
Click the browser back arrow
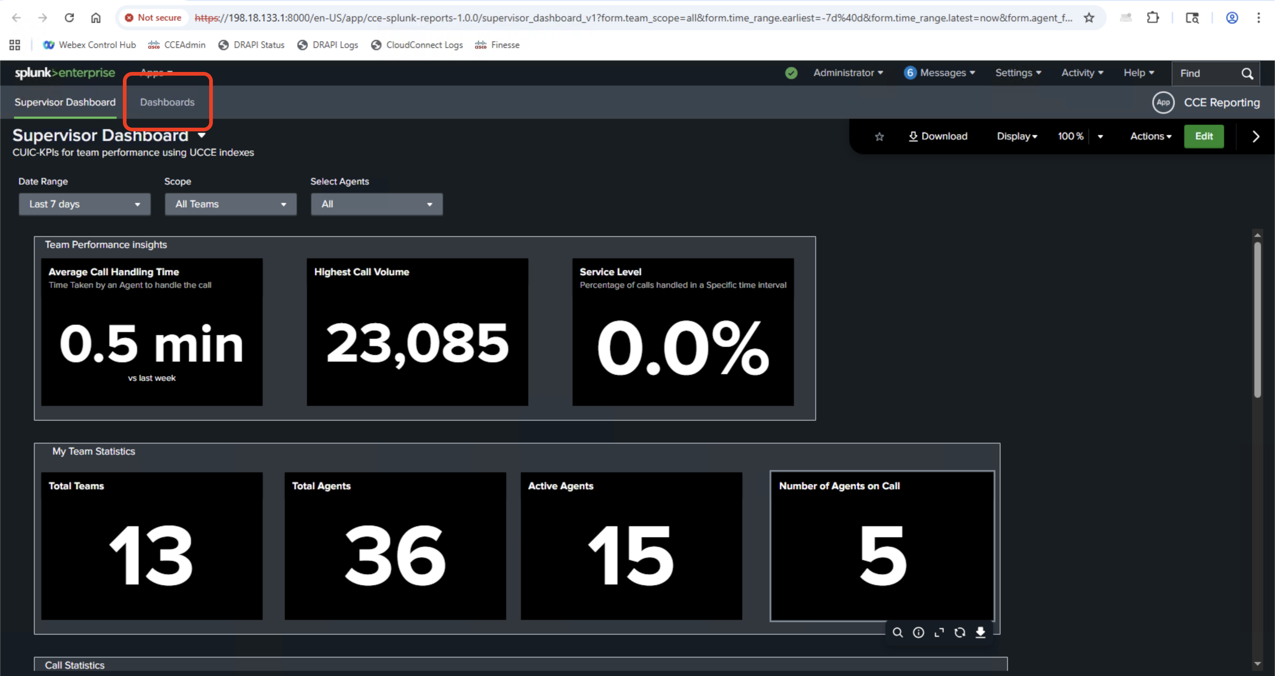(16, 18)
